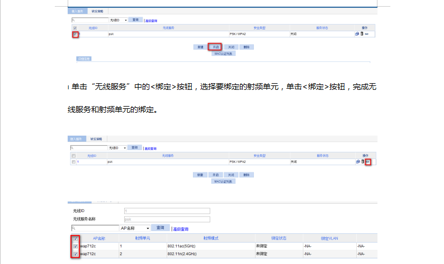Click 关闭 button in upper panel

pyautogui.click(x=231, y=47)
